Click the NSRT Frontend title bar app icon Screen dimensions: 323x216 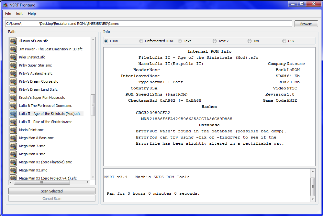click(5, 5)
